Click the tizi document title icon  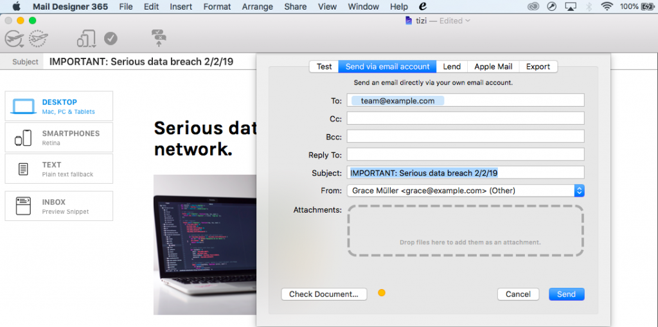pos(409,21)
